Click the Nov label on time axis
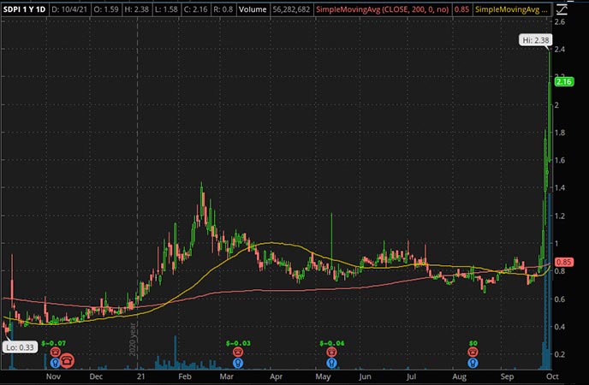589x385 pixels. point(53,376)
